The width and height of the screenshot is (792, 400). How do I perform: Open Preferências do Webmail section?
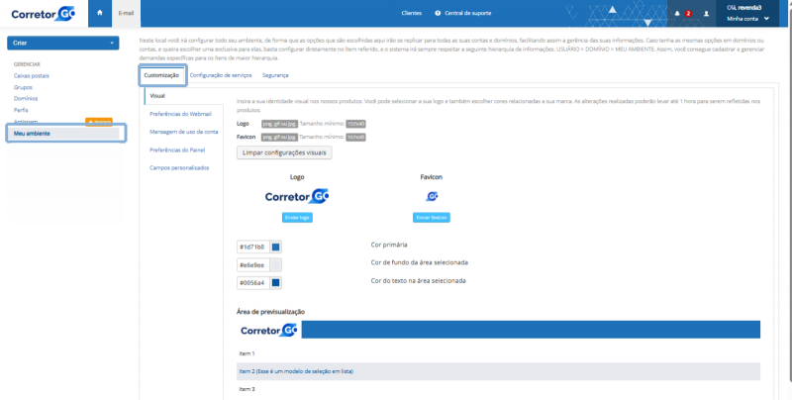180,114
